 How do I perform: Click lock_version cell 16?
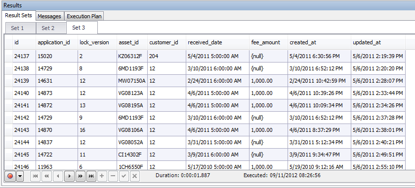click(97, 130)
